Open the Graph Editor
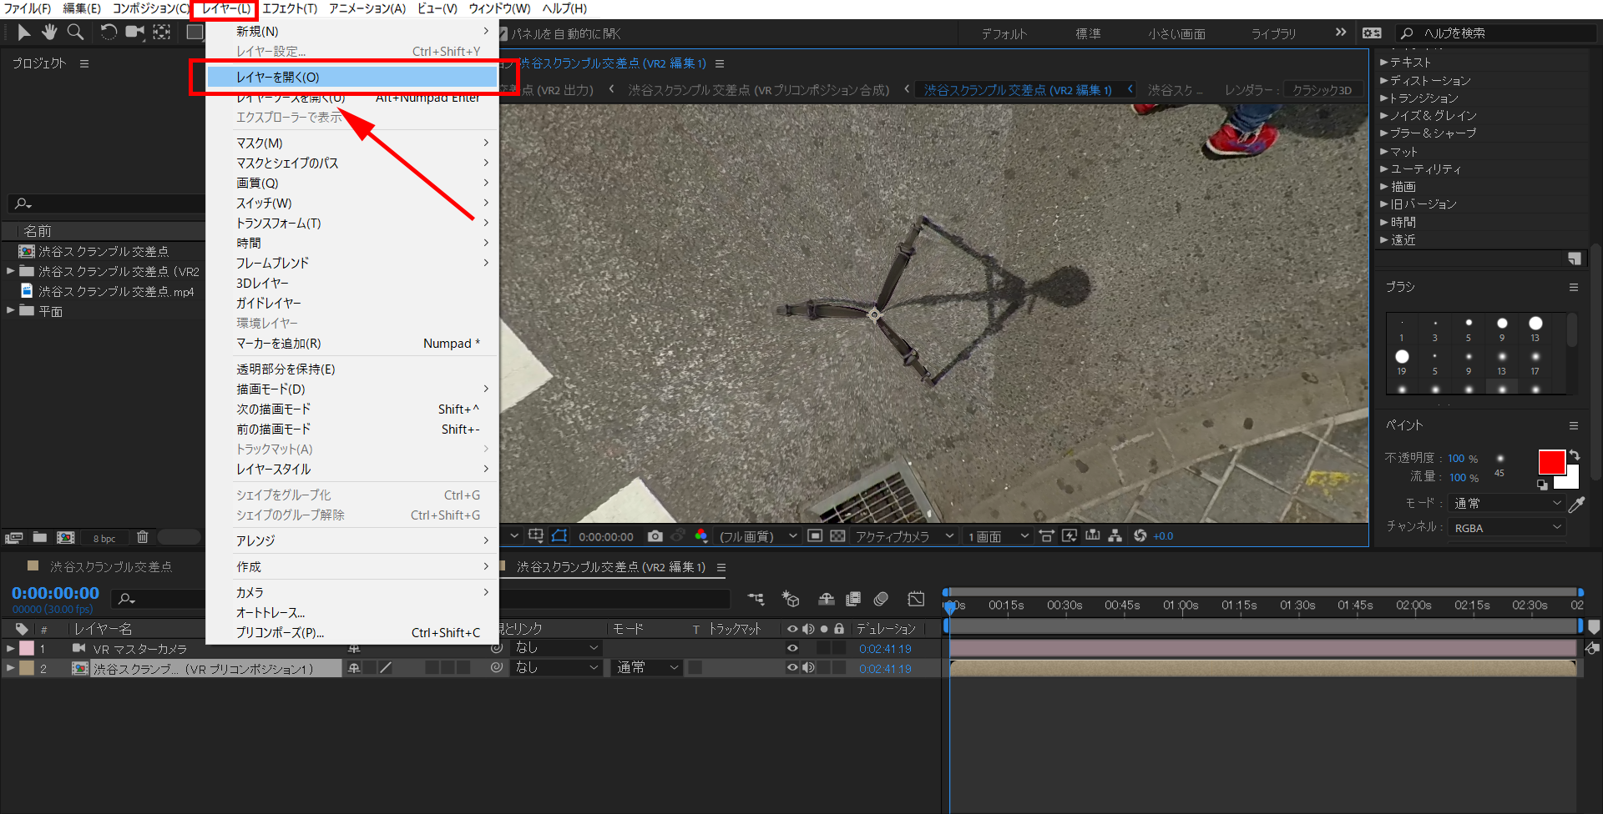The height and width of the screenshot is (814, 1603). [916, 599]
